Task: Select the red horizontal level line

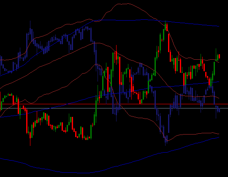Action: click(x=114, y=104)
